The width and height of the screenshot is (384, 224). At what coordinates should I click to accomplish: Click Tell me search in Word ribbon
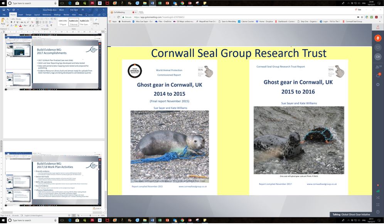click(89, 15)
